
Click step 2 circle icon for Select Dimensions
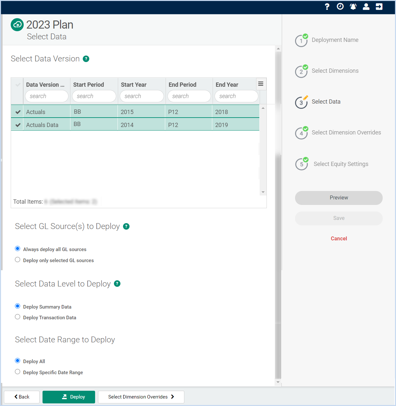[301, 71]
